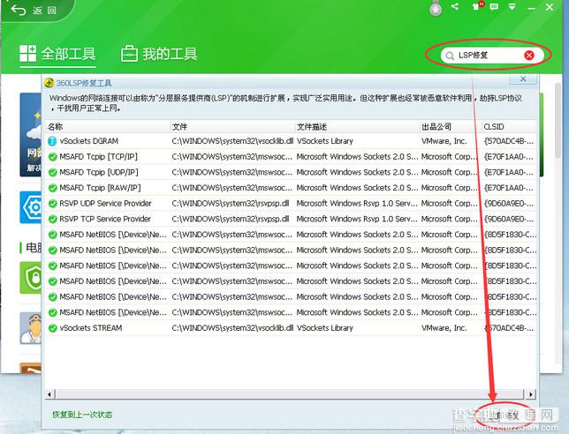The image size is (569, 434).
Task: Open green shield lock tile in main window
Action: (x=31, y=278)
